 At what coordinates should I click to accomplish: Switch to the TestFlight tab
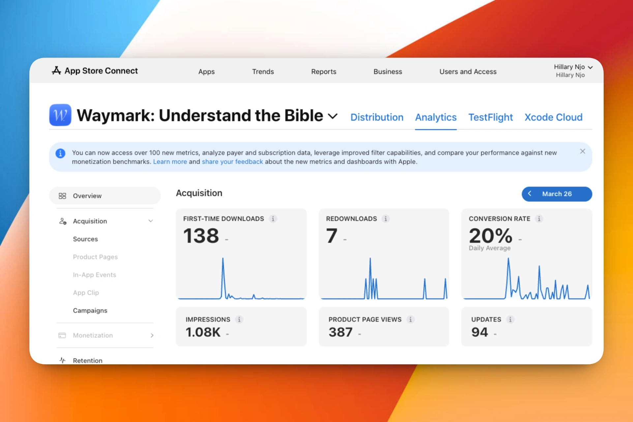tap(491, 117)
